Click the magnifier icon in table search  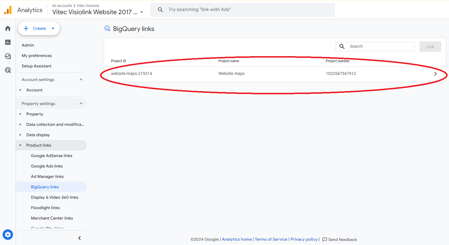342,46
